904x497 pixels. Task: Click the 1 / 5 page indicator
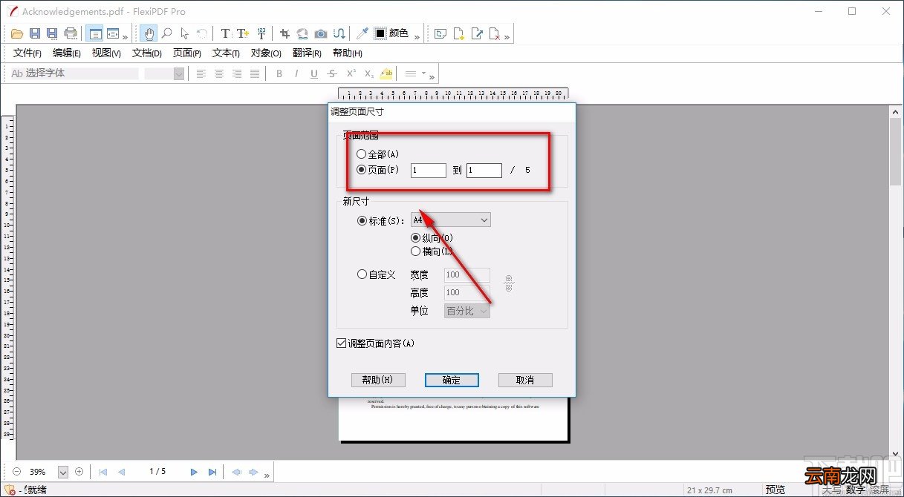[x=157, y=472]
